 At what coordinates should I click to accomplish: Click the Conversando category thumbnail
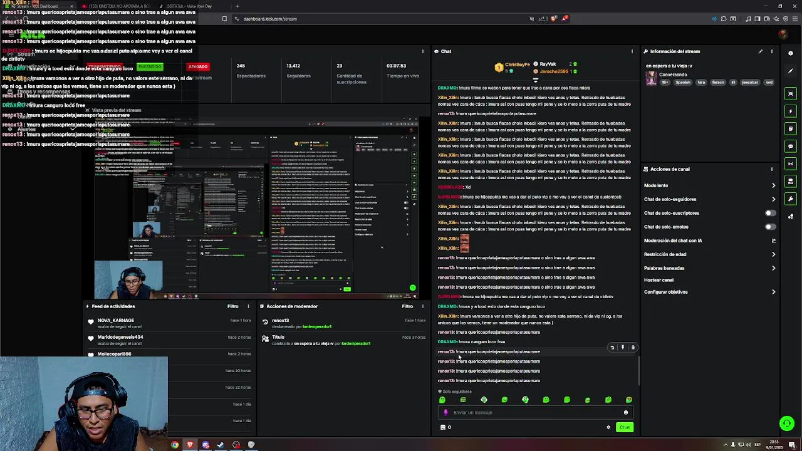click(x=652, y=78)
